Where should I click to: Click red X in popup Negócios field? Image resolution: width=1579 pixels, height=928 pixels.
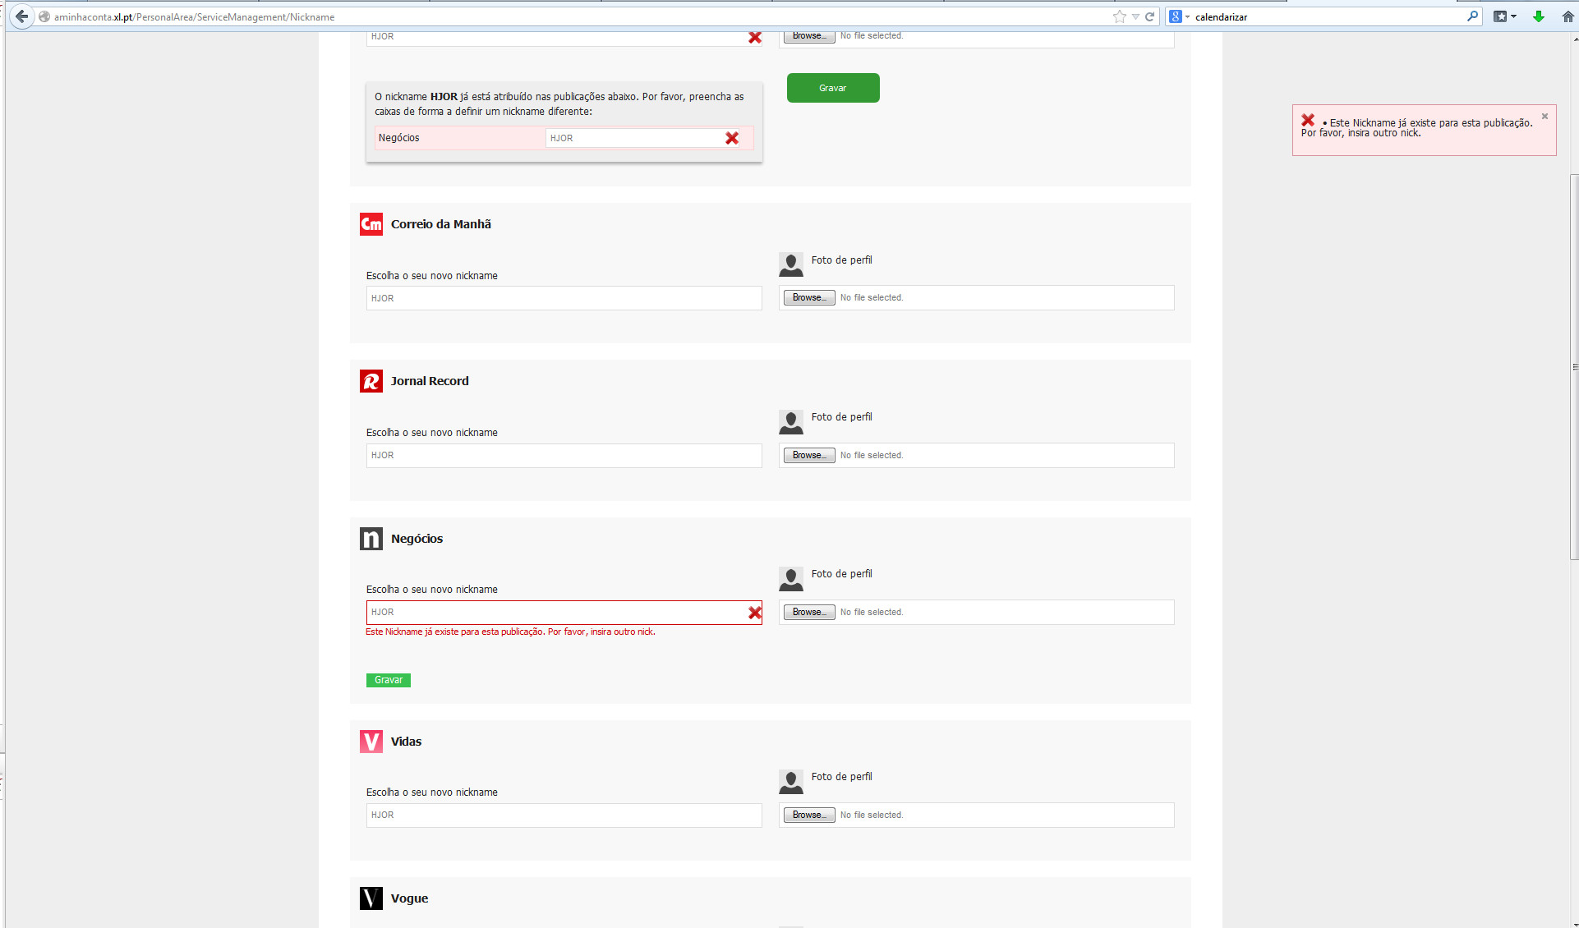click(x=731, y=138)
